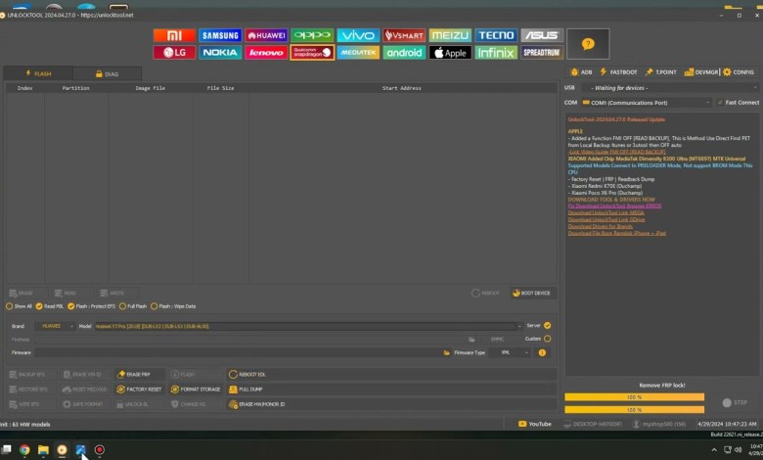Select the Xiaomi MI brand logo

(174, 35)
